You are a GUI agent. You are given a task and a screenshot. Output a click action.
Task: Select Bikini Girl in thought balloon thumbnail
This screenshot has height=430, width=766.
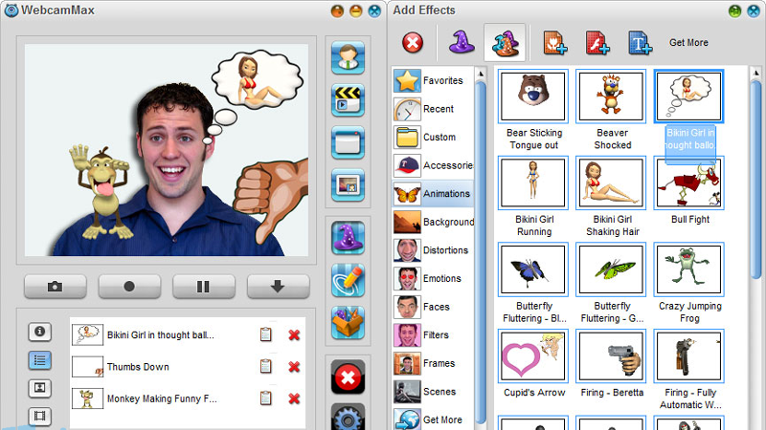click(688, 97)
